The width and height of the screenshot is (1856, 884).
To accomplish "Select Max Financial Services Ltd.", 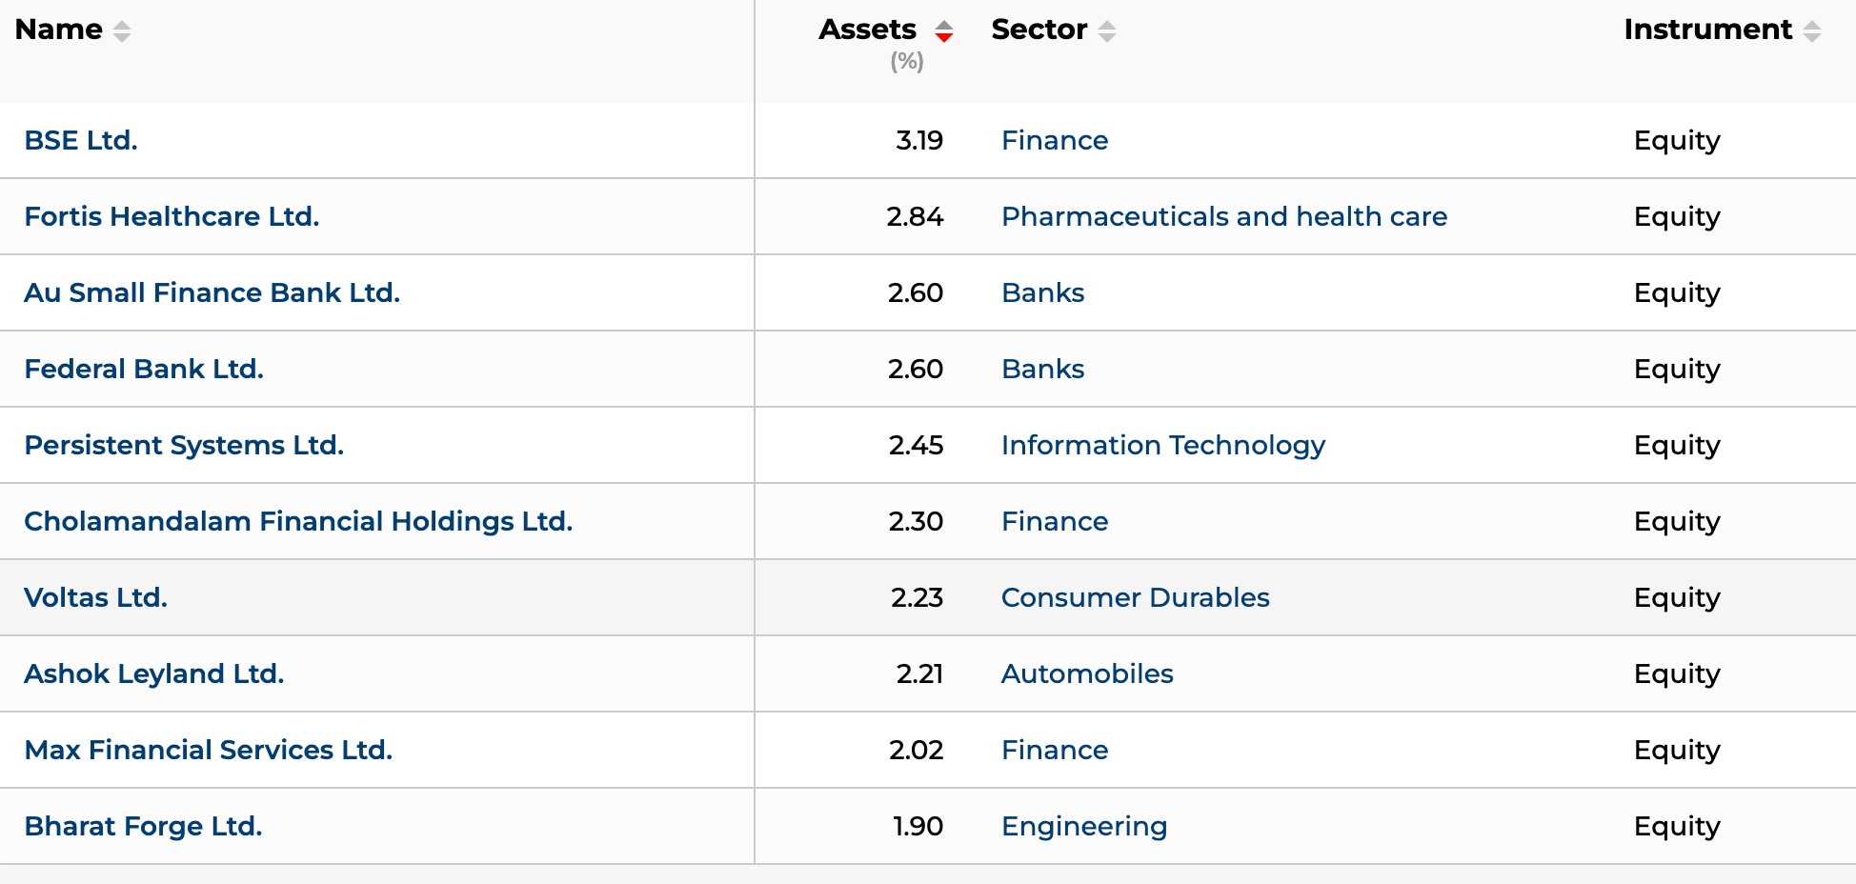I will click(209, 750).
